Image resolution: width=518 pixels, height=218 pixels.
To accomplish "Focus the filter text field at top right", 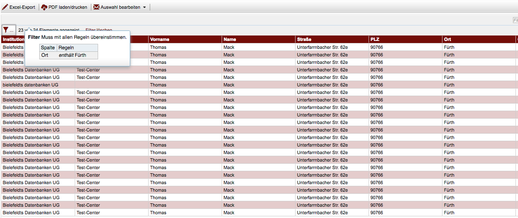I will coord(515,20).
